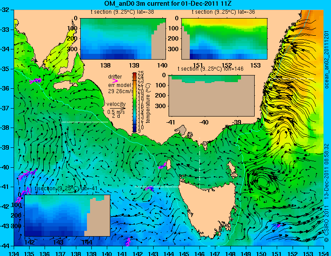
Task: Click the "-32" latitude label on left axis
Action: point(5,10)
